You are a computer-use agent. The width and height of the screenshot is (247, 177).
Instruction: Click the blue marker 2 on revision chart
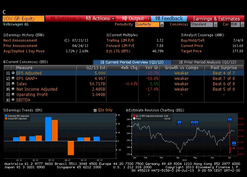[230, 120]
